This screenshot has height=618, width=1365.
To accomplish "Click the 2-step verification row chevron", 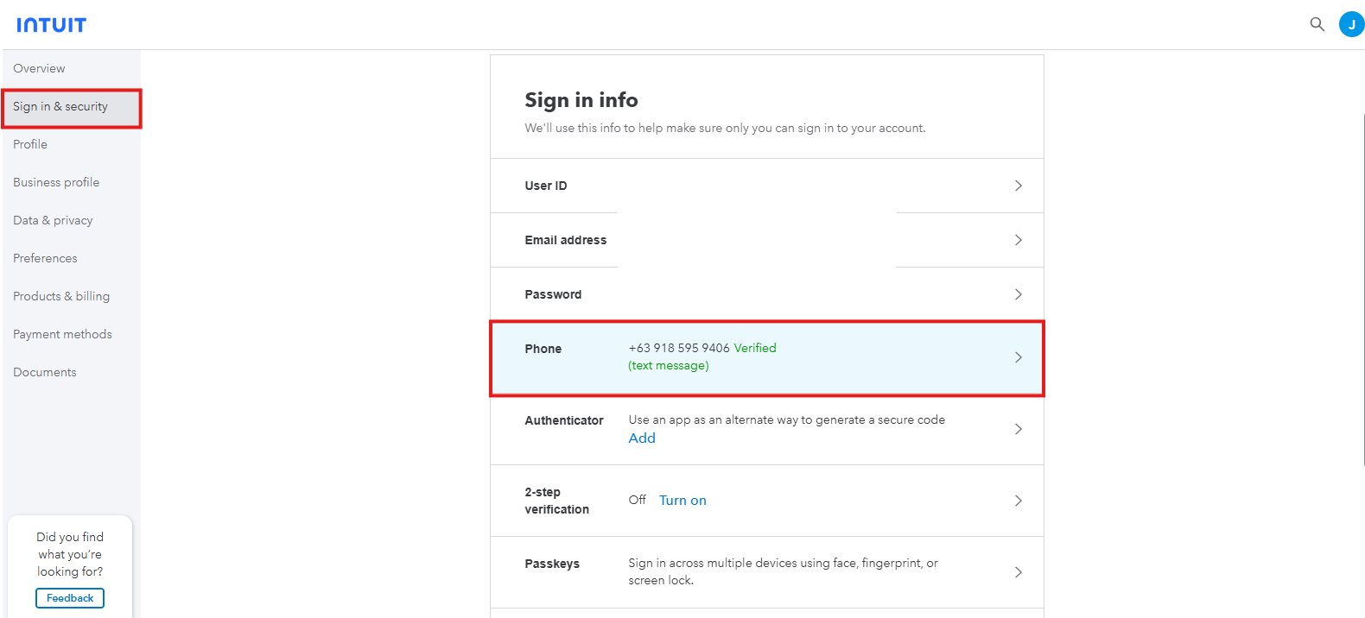I will click(x=1018, y=501).
